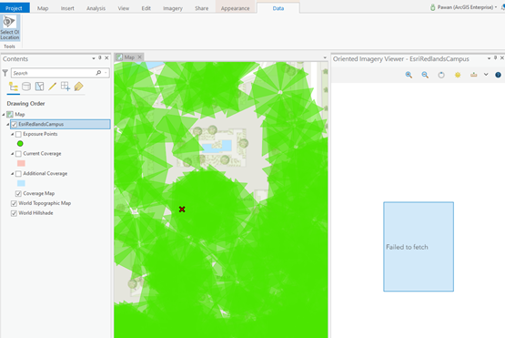Collapse the Additional Coverage symbology
Viewport: 505px width, 338px height.
(x=13, y=173)
